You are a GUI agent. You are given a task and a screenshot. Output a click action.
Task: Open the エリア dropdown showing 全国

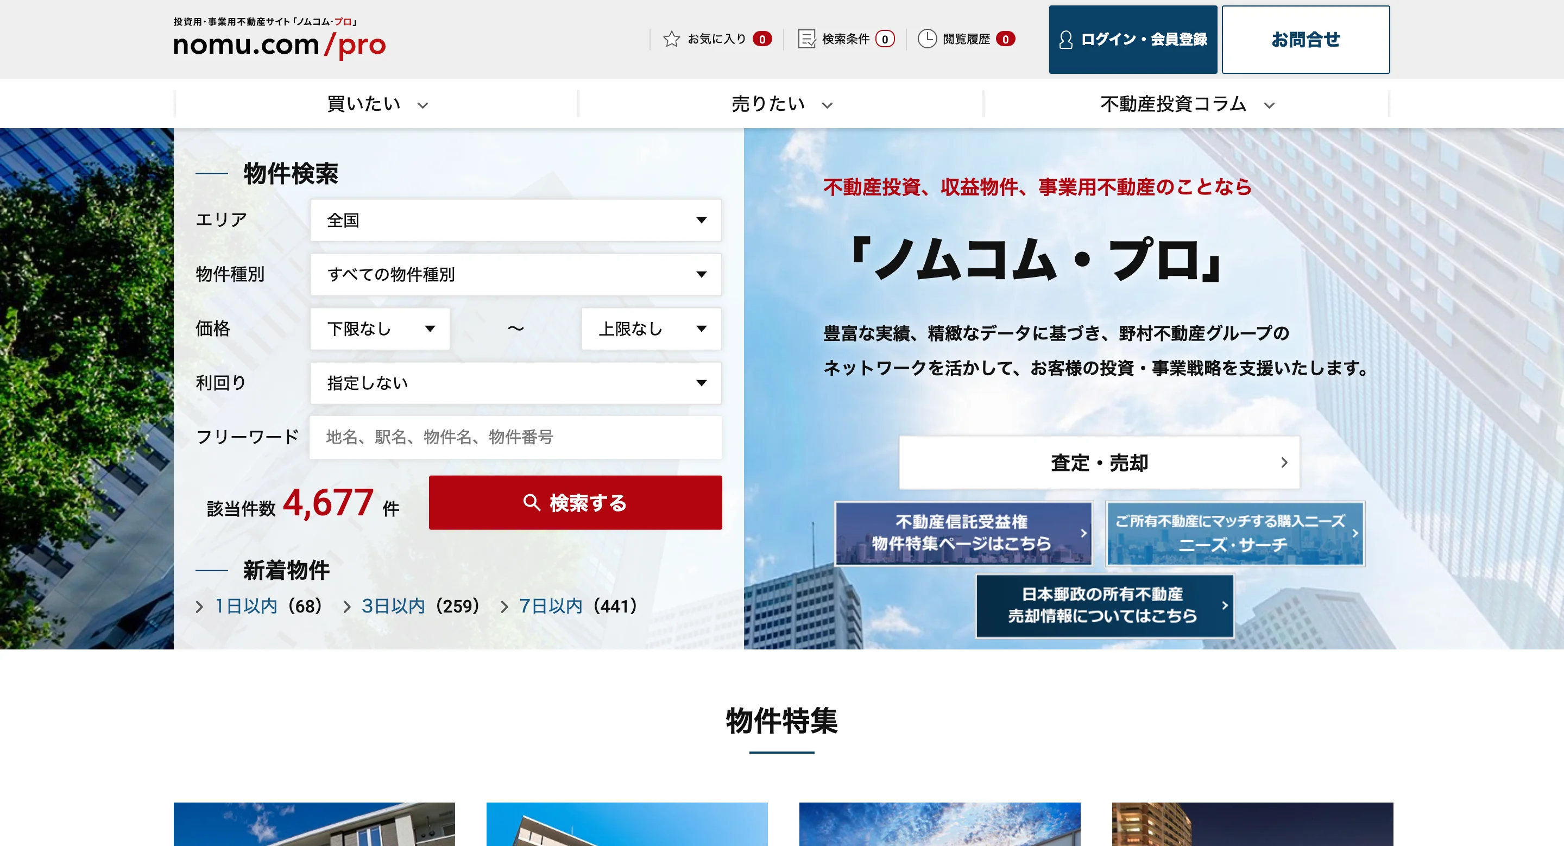click(x=515, y=220)
